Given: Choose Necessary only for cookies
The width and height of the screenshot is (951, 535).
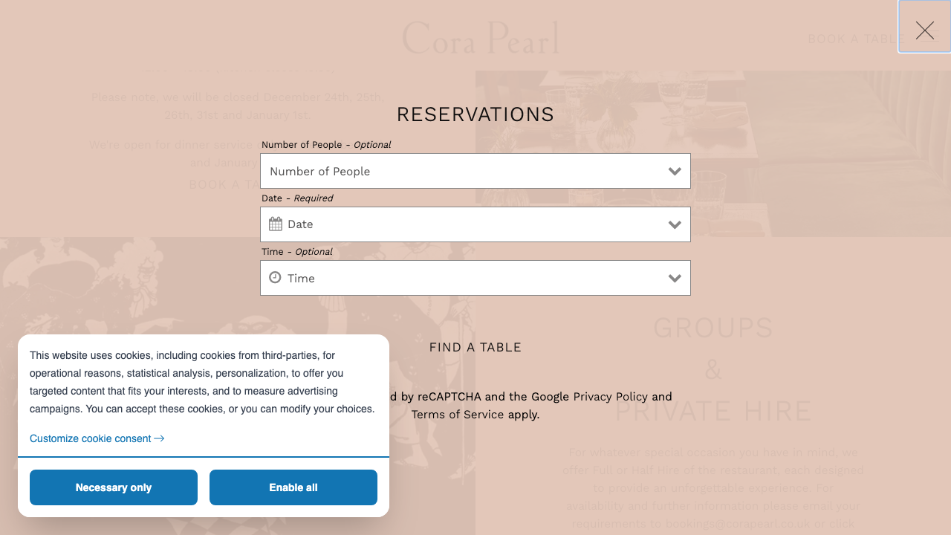Looking at the screenshot, I should (113, 487).
